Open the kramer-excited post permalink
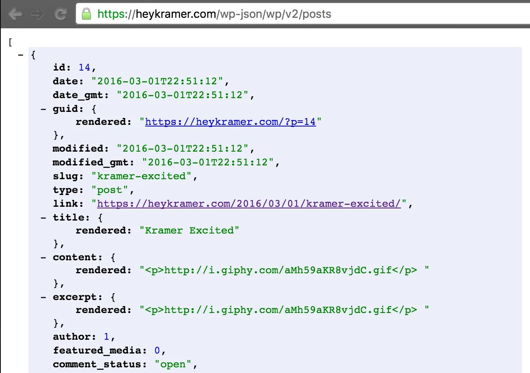 pos(249,204)
